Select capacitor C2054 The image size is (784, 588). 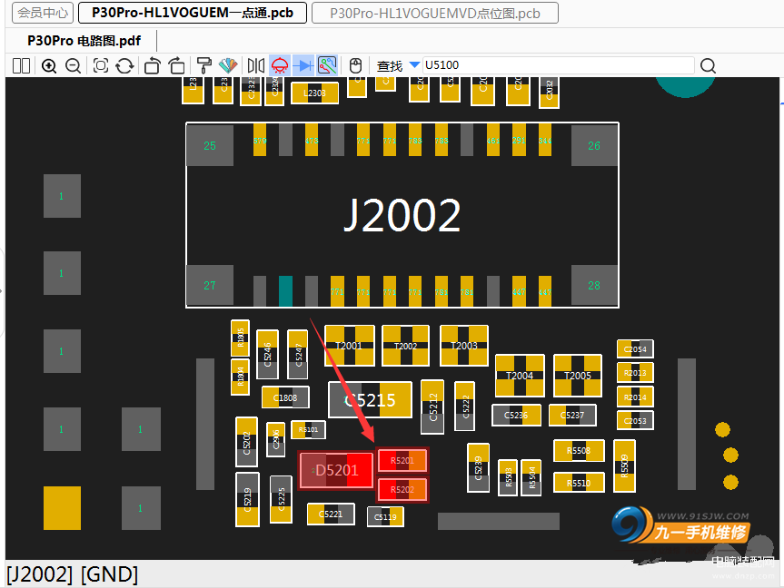pos(635,349)
